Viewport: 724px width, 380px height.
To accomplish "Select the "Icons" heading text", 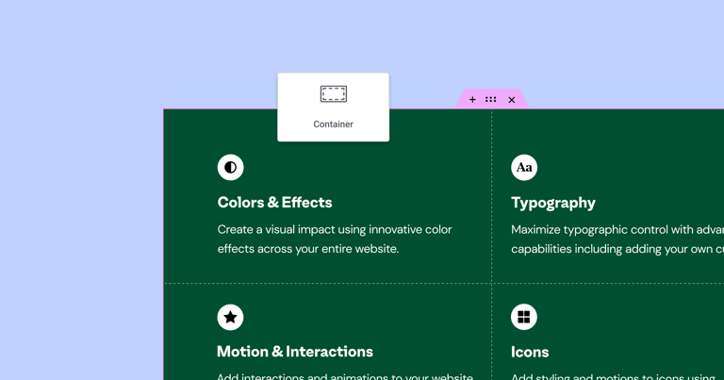I will click(x=530, y=352).
